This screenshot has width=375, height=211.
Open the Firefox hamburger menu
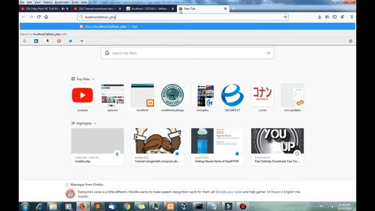coord(352,17)
